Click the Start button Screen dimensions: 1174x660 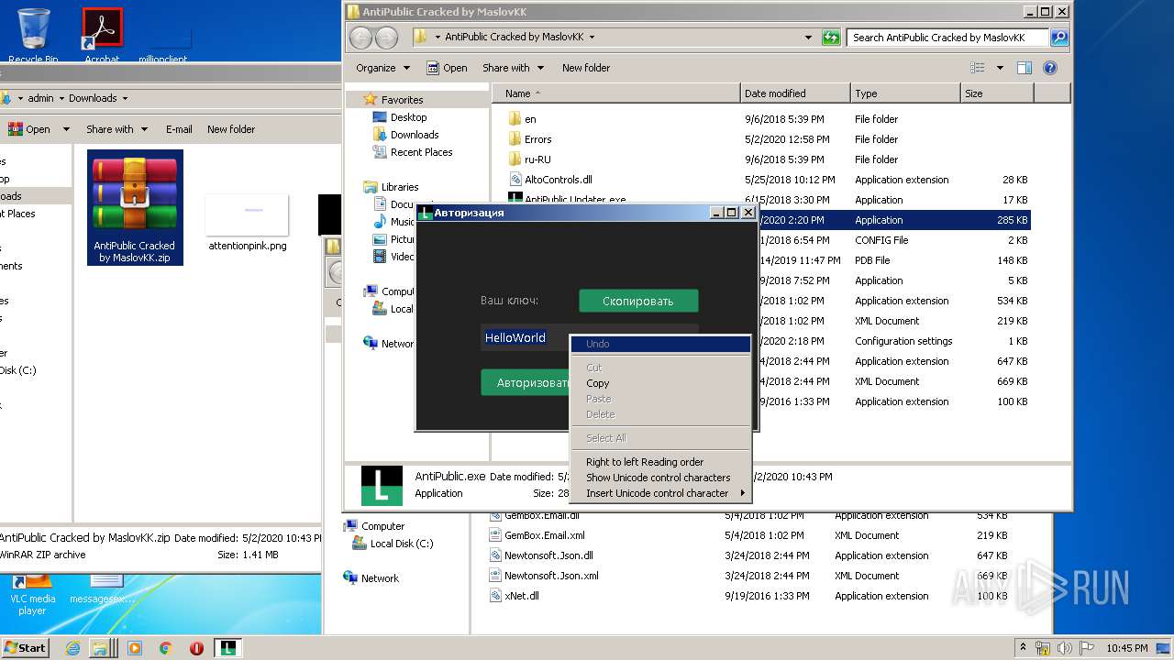click(x=25, y=647)
